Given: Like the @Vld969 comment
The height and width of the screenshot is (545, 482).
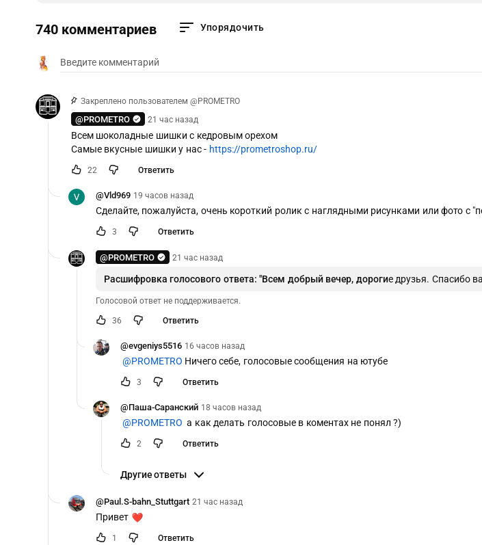Looking at the screenshot, I should coord(101,231).
